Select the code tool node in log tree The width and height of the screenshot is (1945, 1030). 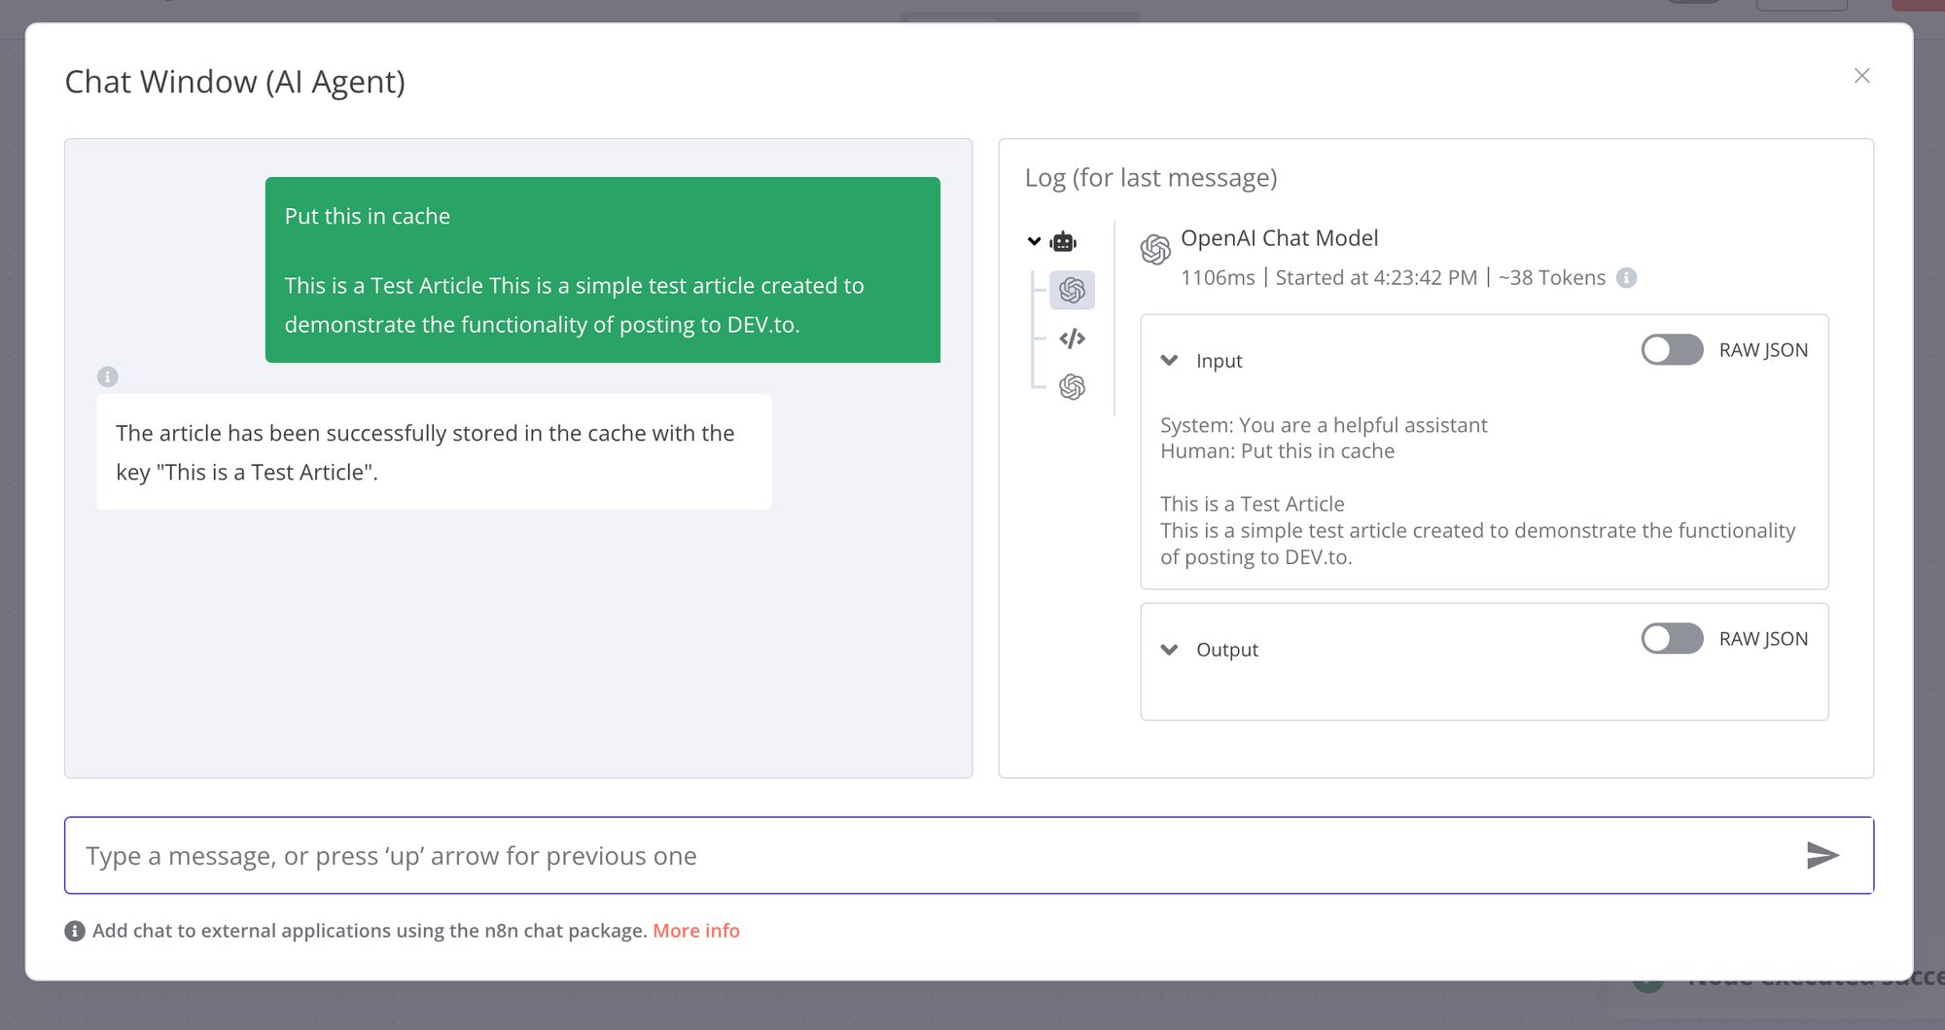click(x=1072, y=338)
